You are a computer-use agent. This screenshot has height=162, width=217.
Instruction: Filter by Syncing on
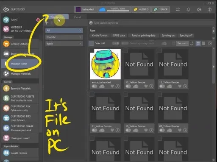168,36
